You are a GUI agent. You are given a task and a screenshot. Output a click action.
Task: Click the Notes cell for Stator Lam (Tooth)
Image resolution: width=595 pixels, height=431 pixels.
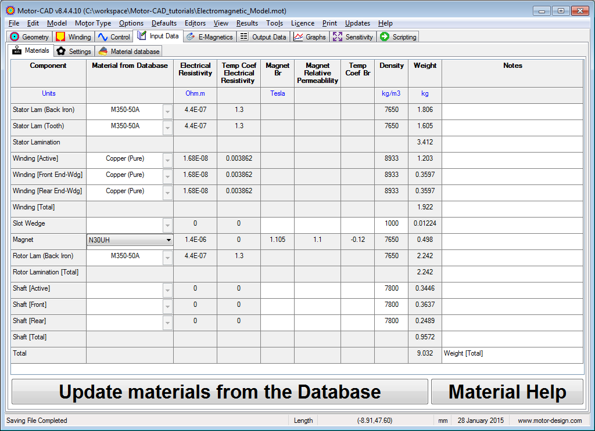pyautogui.click(x=512, y=126)
